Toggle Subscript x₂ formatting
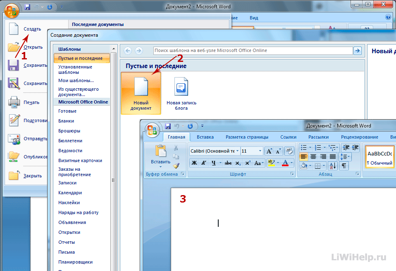396x271 pixels. pyautogui.click(x=238, y=163)
